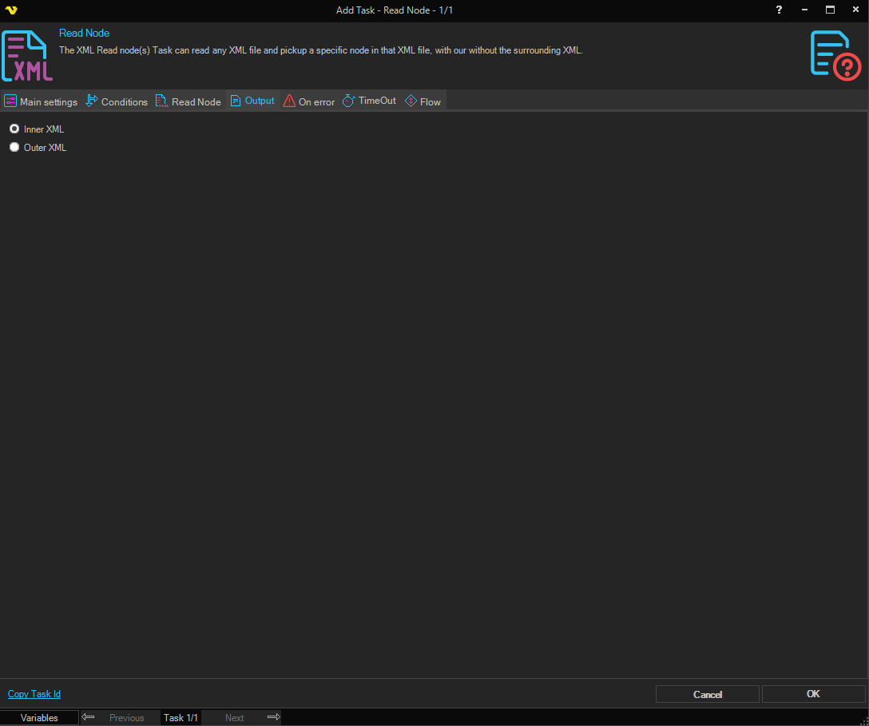Open the Variables panel button
The height and width of the screenshot is (726, 869).
[x=39, y=717]
